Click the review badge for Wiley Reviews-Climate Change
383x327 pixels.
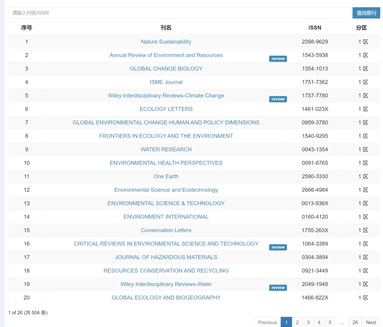tap(278, 99)
